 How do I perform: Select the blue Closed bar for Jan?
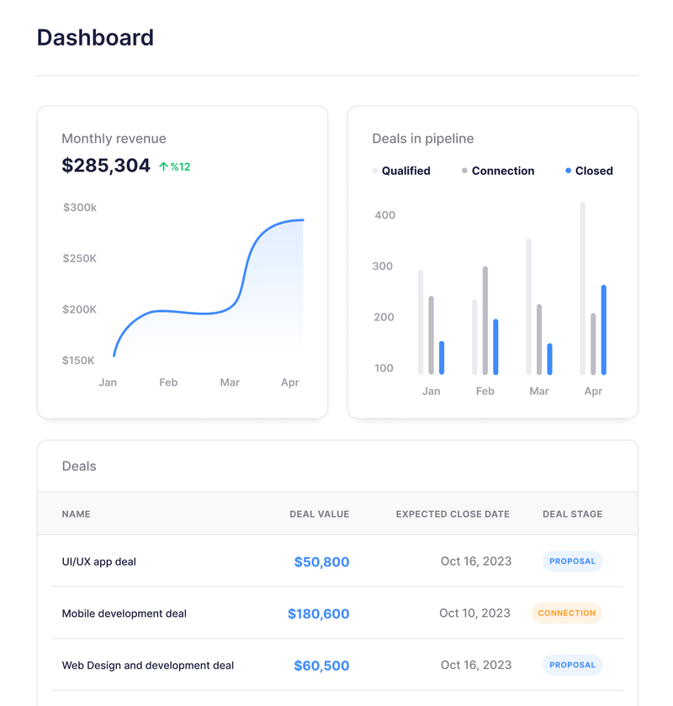tap(442, 358)
